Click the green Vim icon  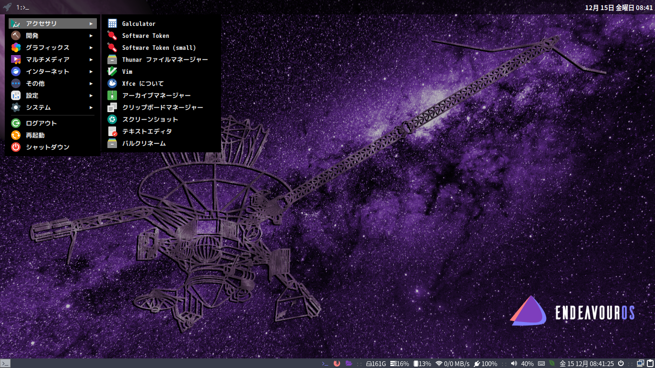point(112,71)
